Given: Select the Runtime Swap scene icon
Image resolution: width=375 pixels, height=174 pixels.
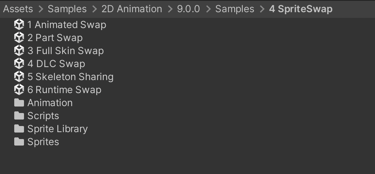Looking at the screenshot, I should click(19, 90).
